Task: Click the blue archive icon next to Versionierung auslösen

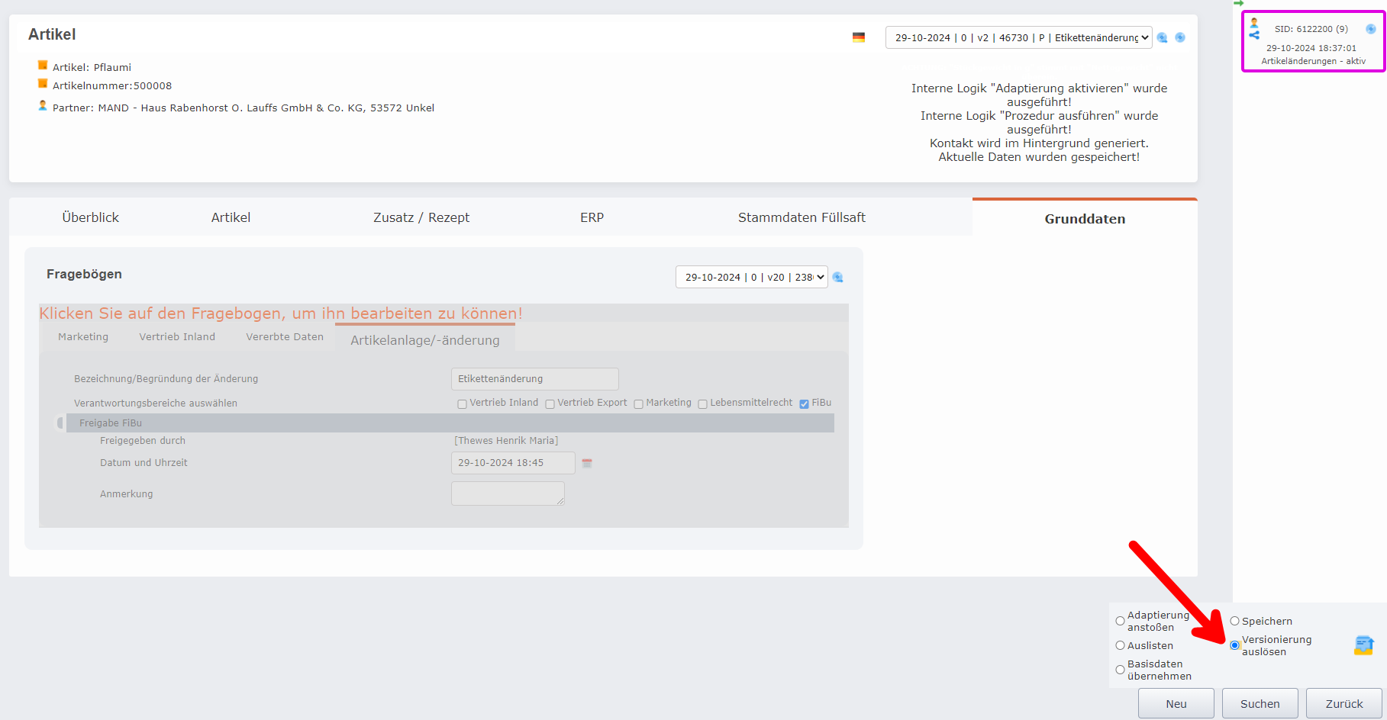Action: click(1363, 645)
